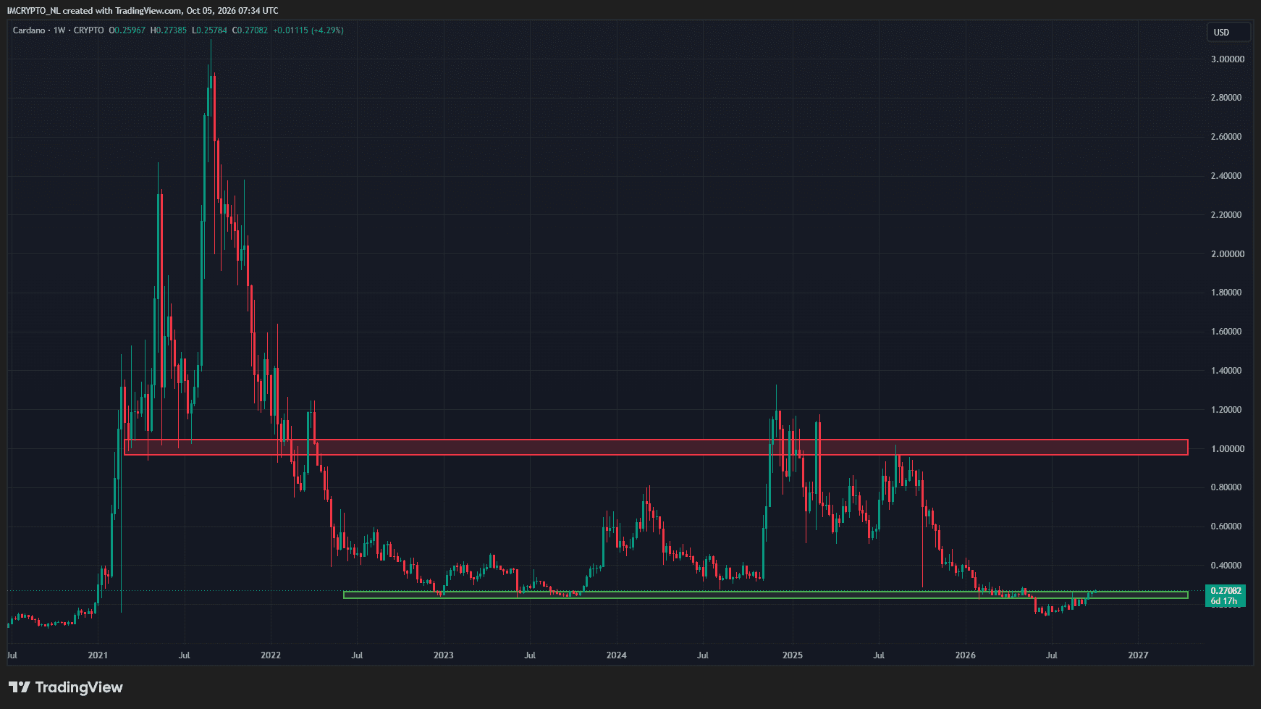Image resolution: width=1261 pixels, height=709 pixels.
Task: Click the closing price value C0.27082
Action: pos(250,30)
